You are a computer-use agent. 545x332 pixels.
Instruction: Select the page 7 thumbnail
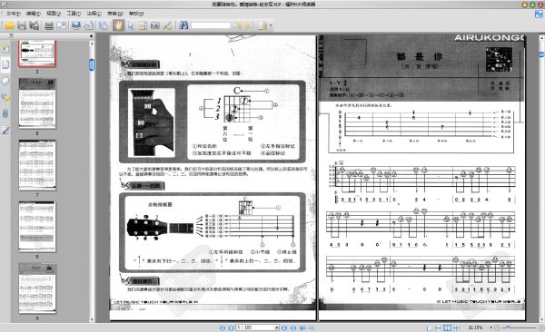click(37, 165)
